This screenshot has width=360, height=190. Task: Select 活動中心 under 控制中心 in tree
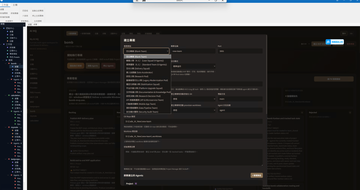tap(13, 38)
